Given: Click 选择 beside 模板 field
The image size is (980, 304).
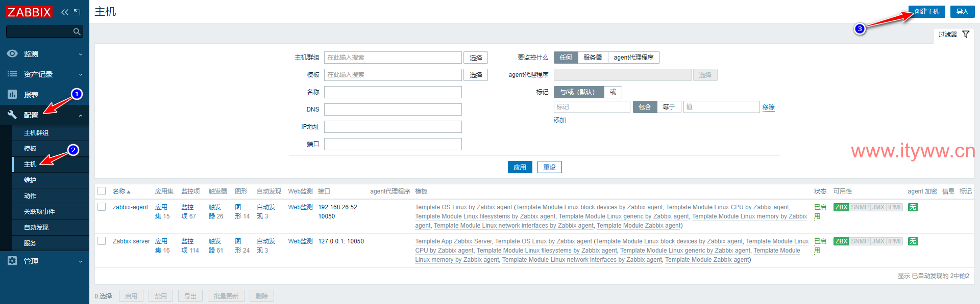Looking at the screenshot, I should tap(476, 75).
